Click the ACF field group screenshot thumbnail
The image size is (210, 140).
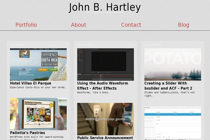173,122
